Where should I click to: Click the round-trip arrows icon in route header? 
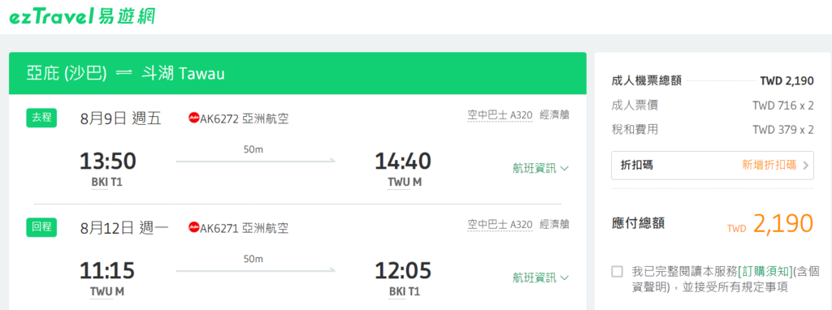point(123,74)
